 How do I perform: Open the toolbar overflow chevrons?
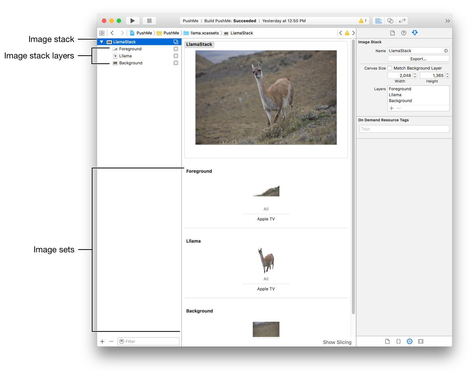tap(447, 21)
